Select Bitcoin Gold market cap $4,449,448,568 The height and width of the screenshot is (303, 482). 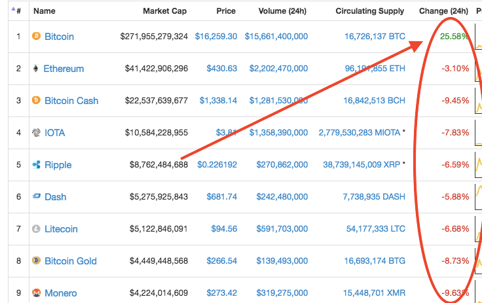tap(158, 261)
